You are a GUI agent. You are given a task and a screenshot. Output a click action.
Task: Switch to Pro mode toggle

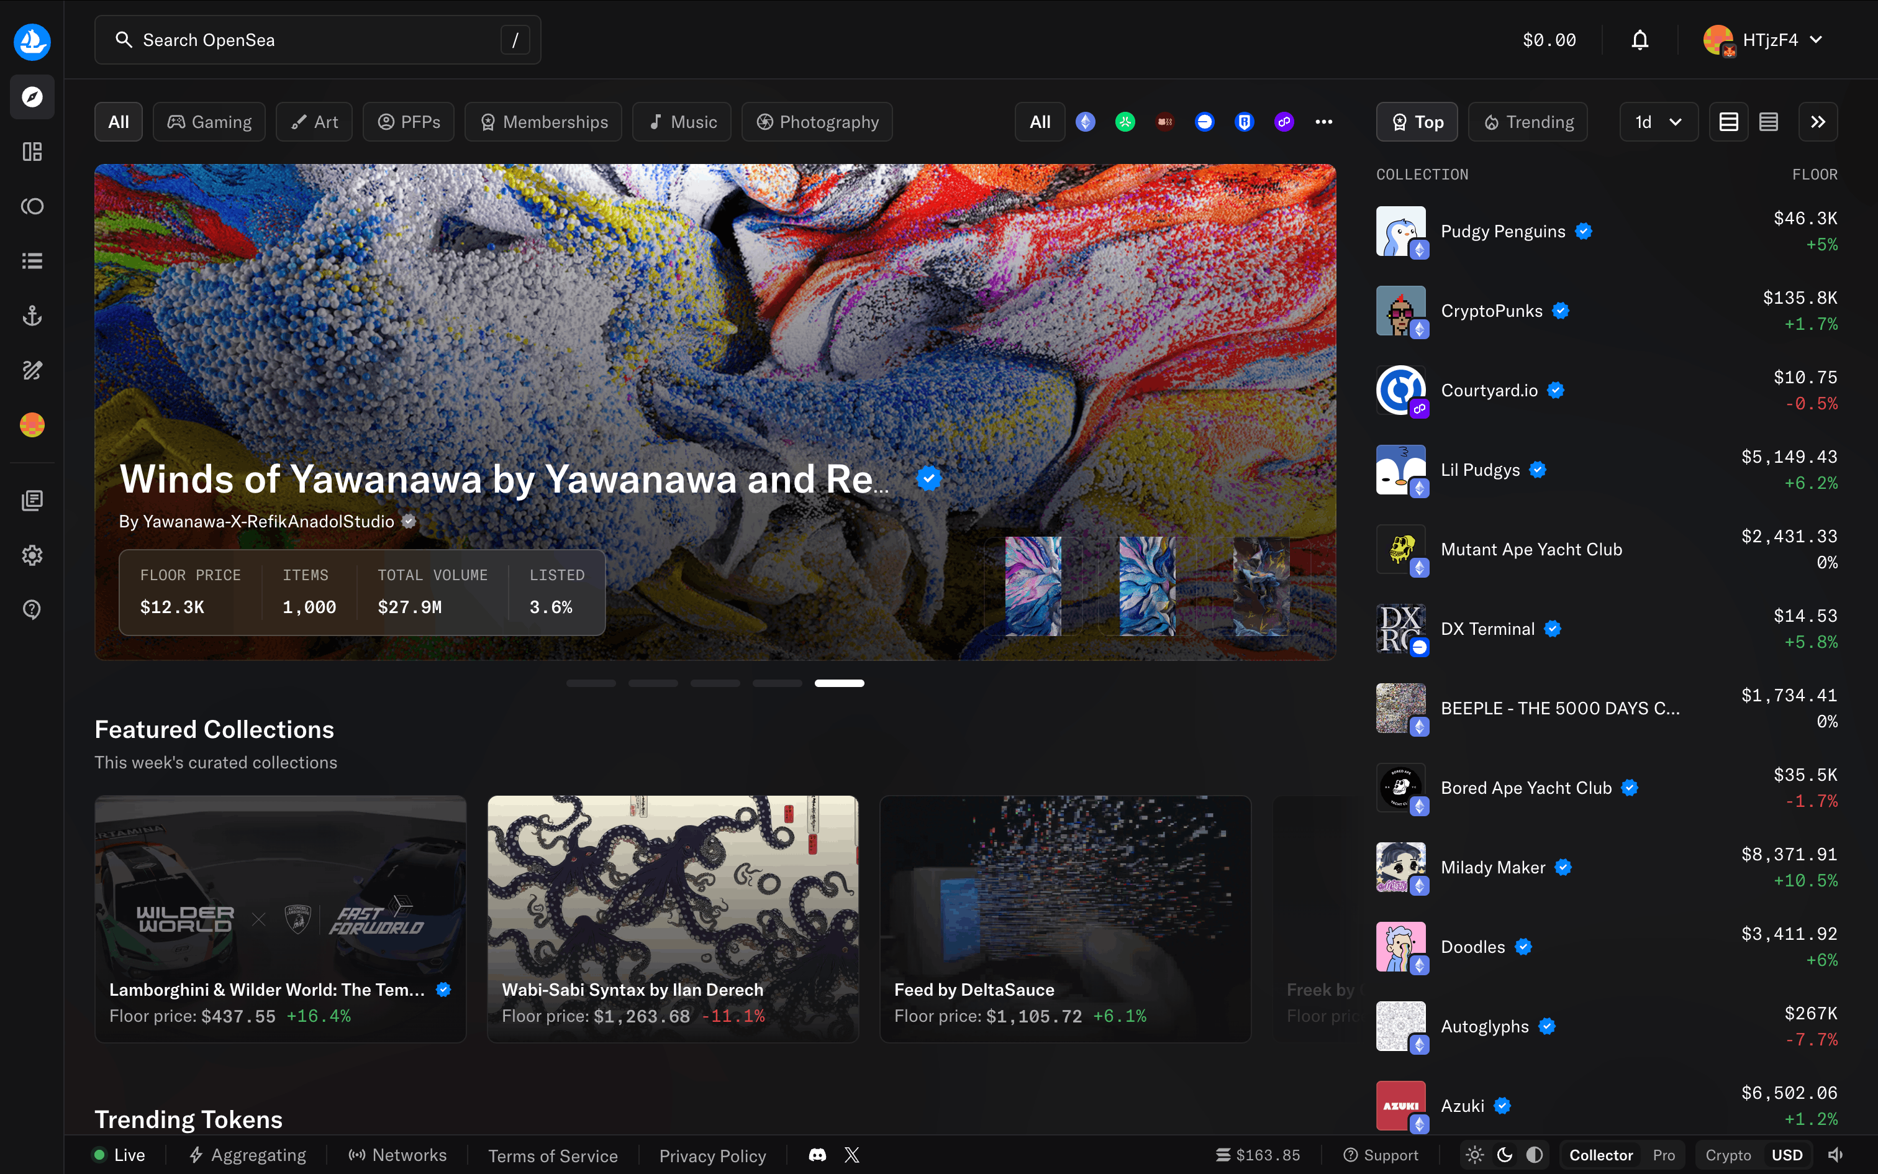1663,1155
